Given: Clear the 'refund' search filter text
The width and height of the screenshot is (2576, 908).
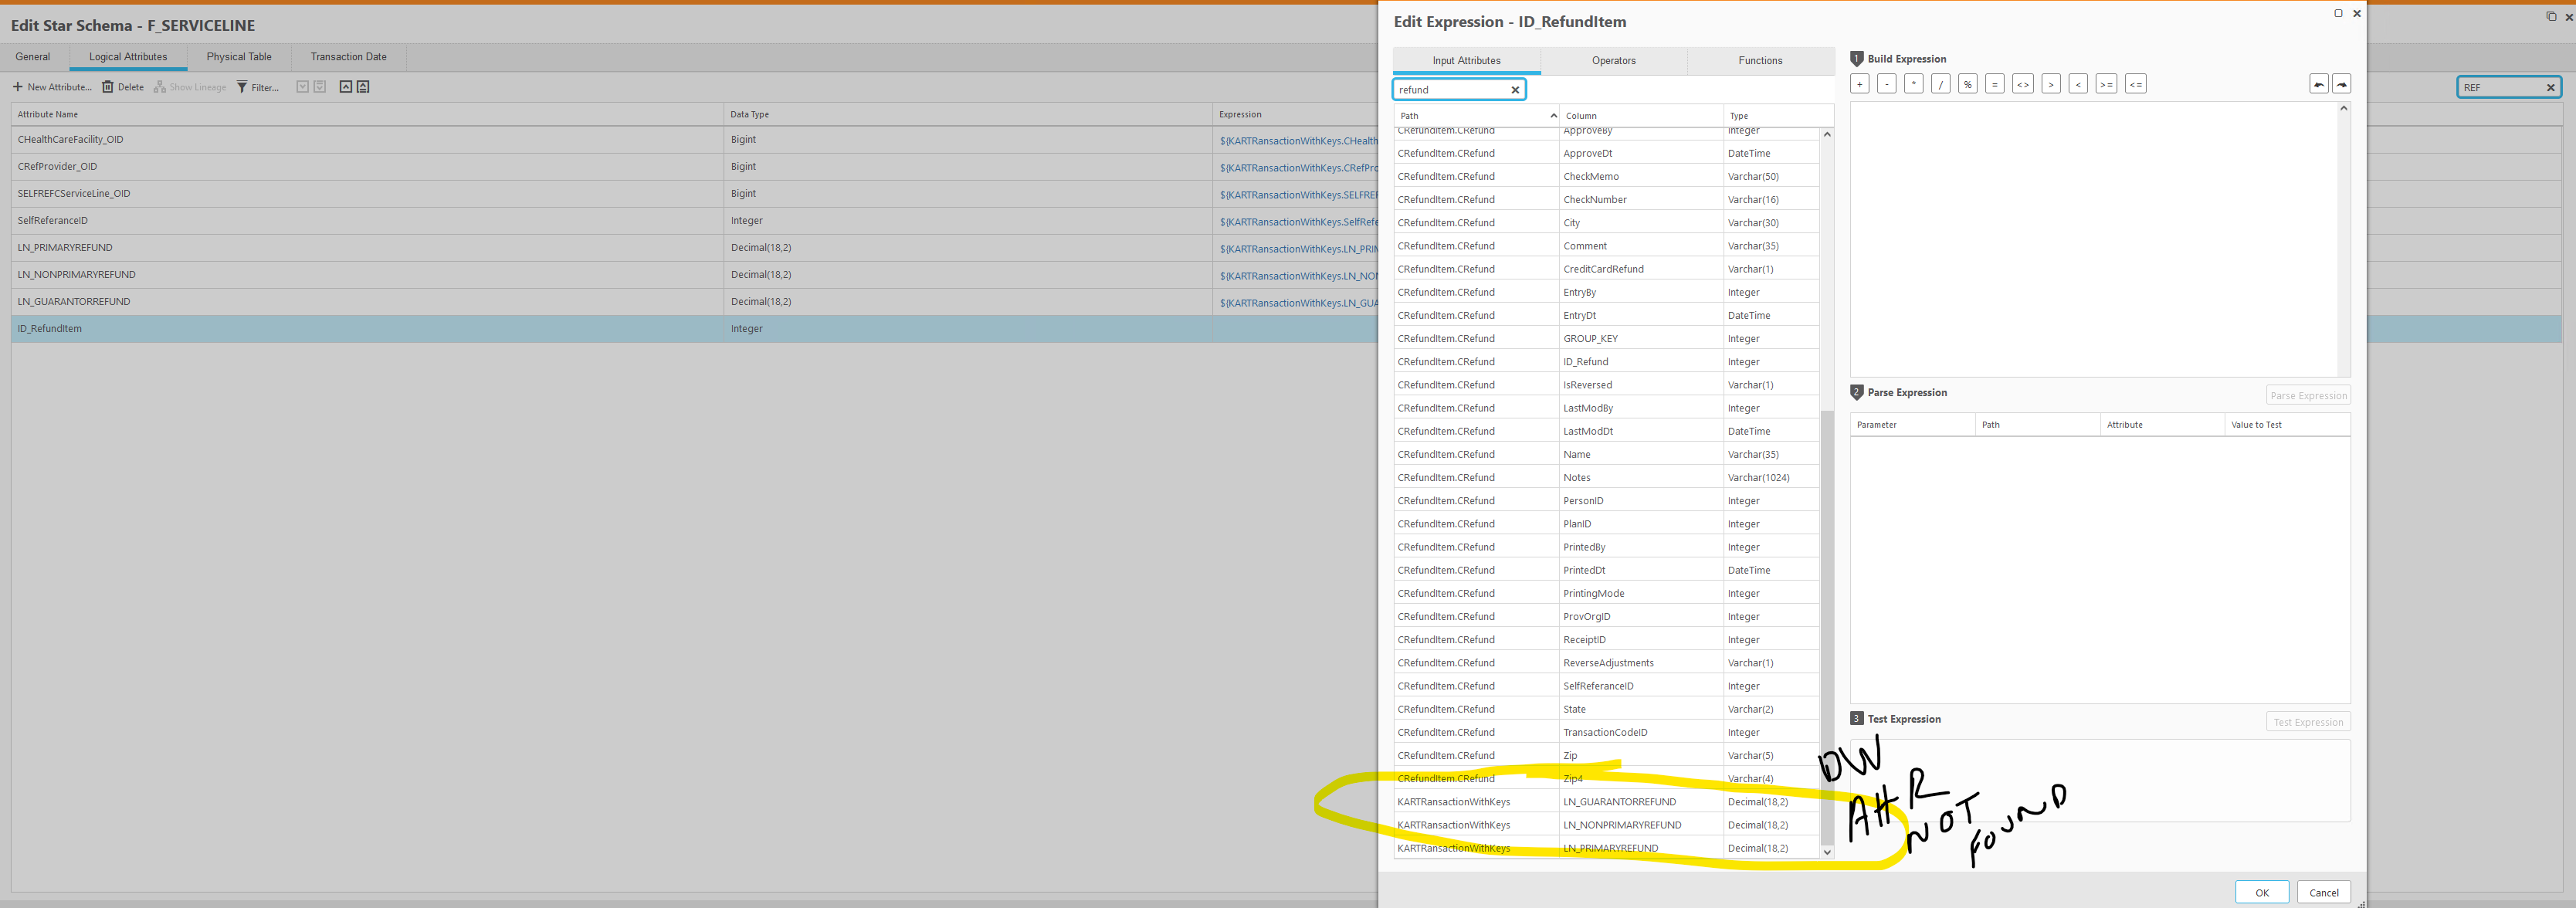Looking at the screenshot, I should [1515, 90].
